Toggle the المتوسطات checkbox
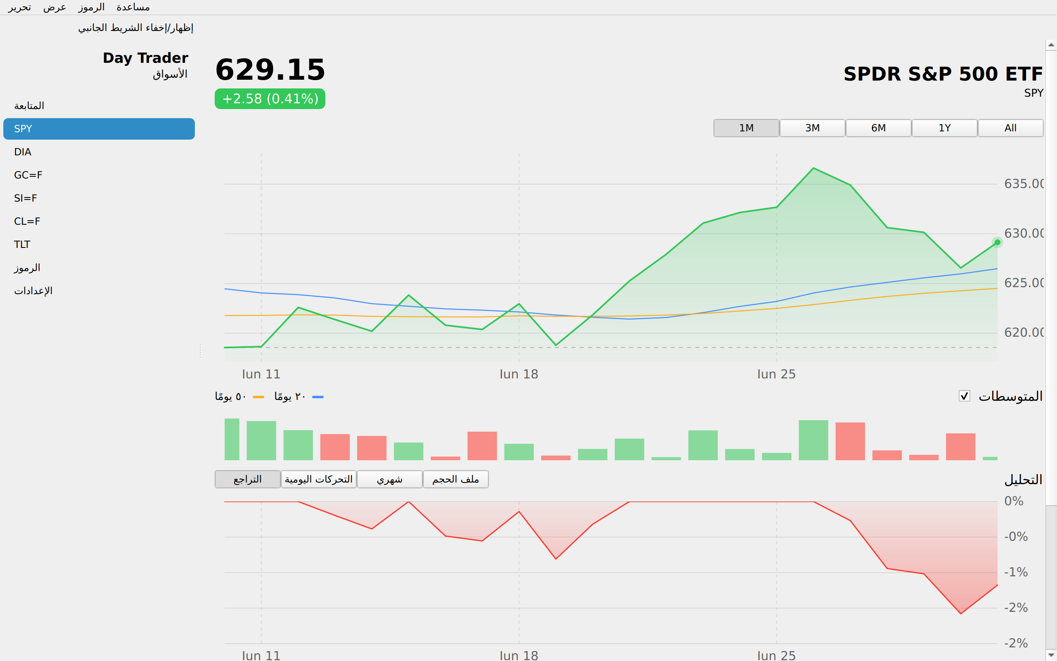 [965, 396]
